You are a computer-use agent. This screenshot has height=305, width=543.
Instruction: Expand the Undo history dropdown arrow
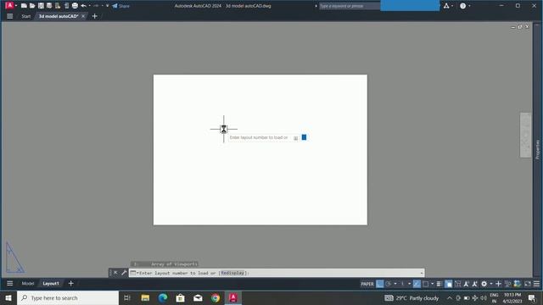pos(90,6)
